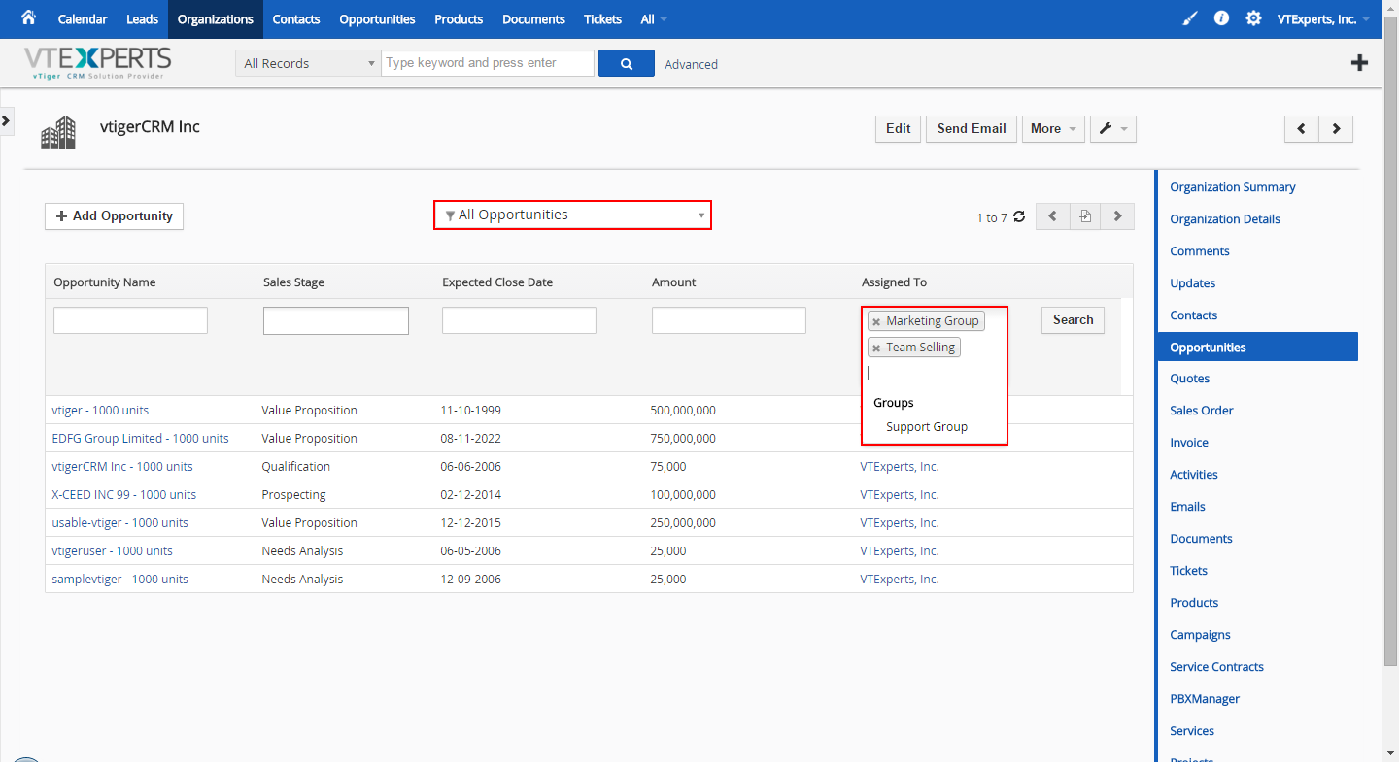Open the Organization Details tab
The width and height of the screenshot is (1399, 762).
(1225, 219)
